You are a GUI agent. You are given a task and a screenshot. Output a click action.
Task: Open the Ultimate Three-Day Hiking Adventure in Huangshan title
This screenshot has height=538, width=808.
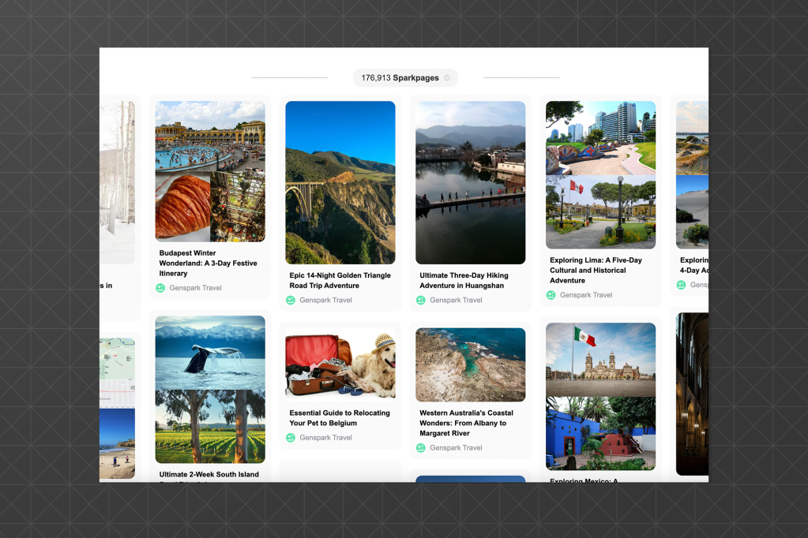(x=464, y=281)
